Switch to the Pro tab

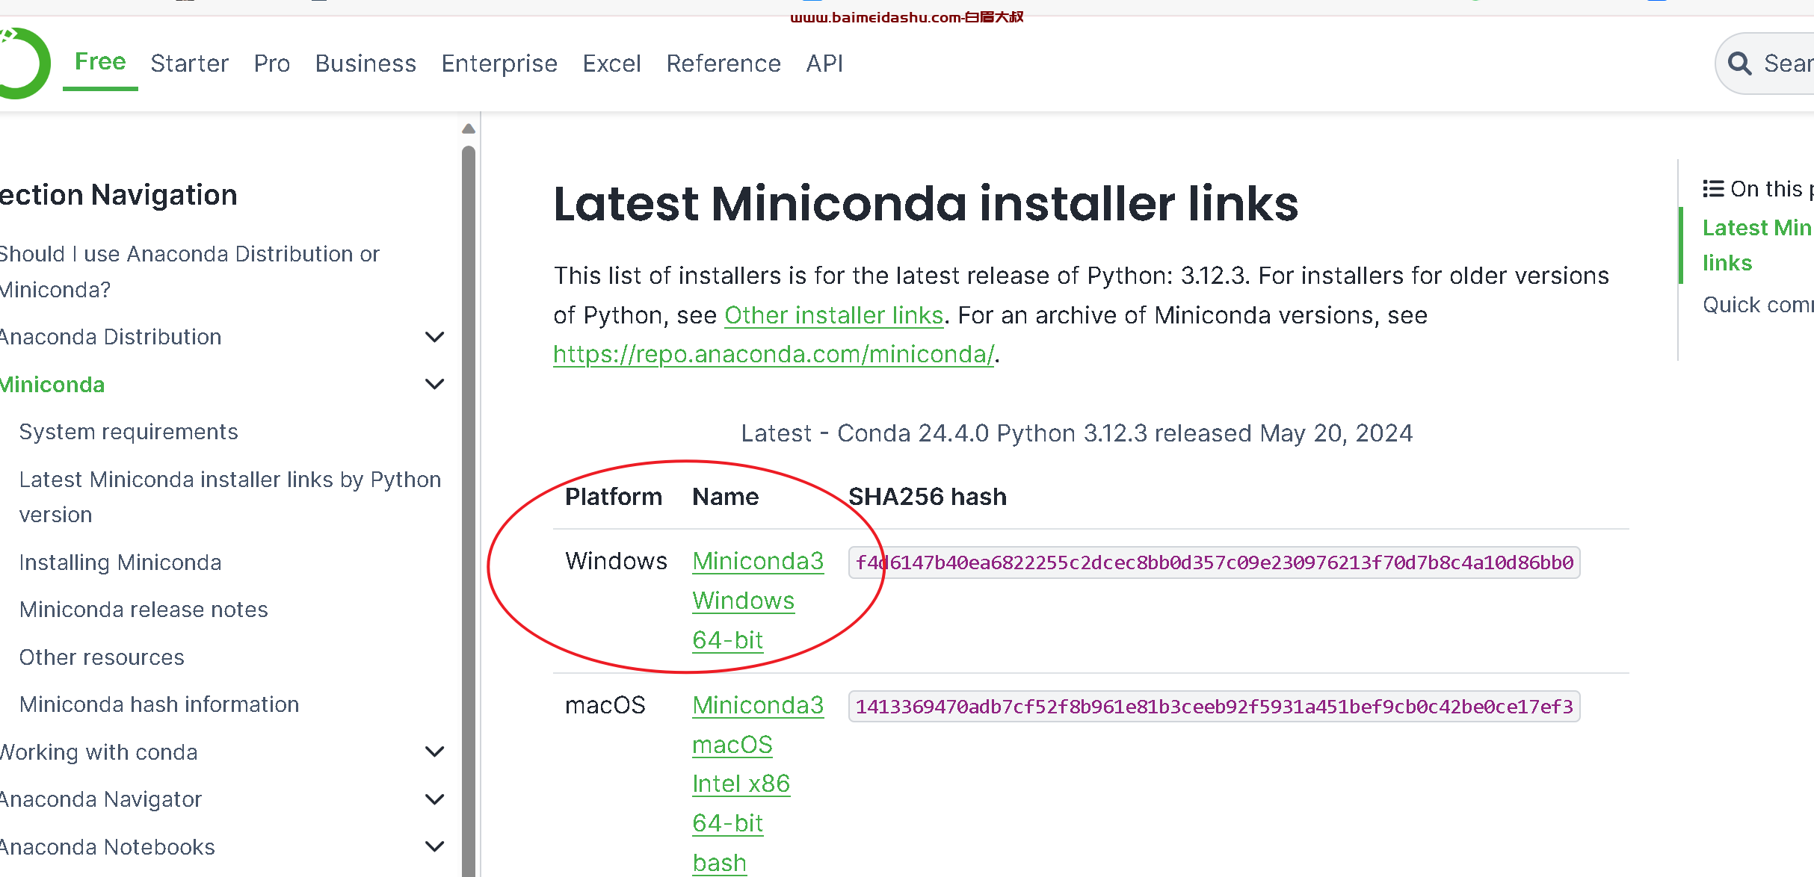pos(272,63)
